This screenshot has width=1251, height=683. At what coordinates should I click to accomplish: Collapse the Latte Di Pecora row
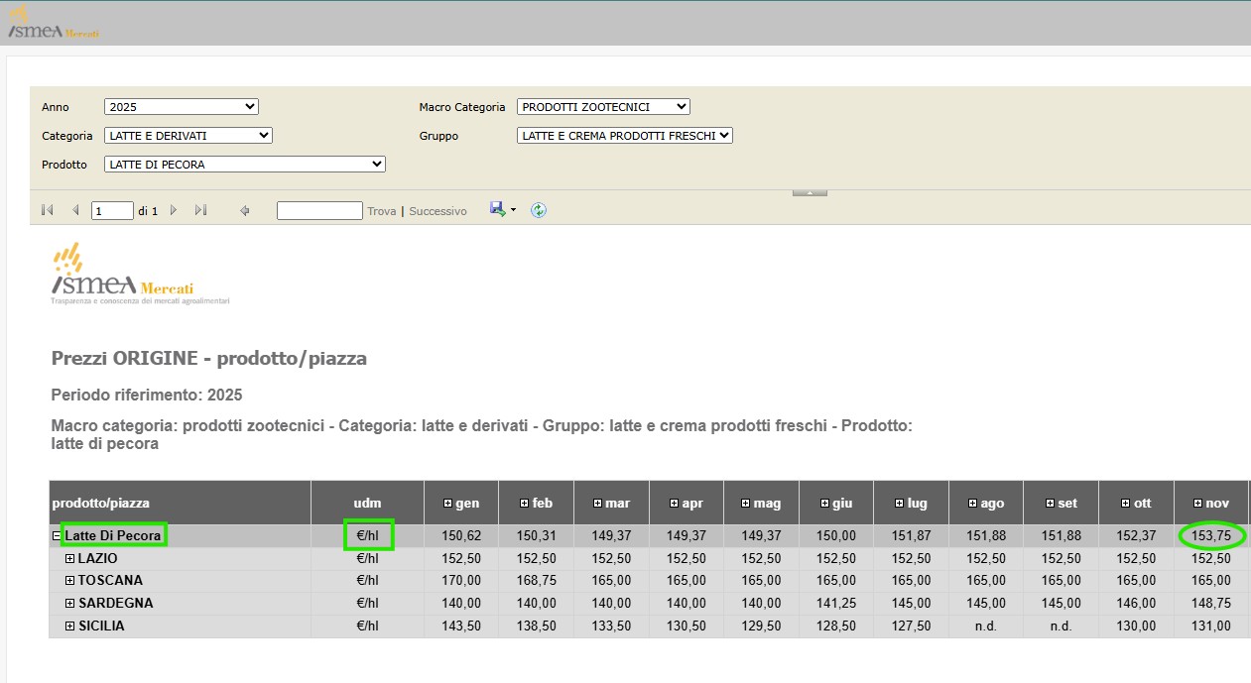click(57, 536)
